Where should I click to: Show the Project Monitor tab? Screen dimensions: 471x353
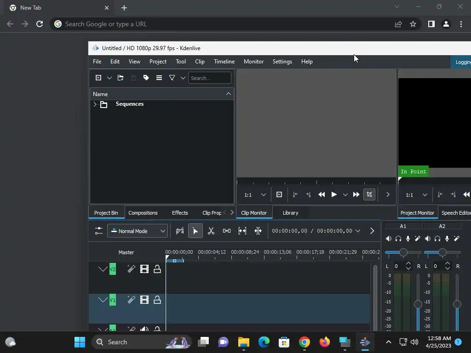[x=417, y=213]
